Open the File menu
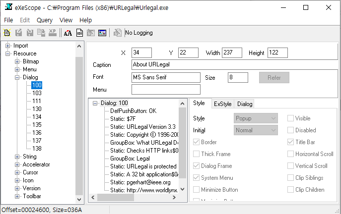This screenshot has height=214, width=341. coord(8,20)
